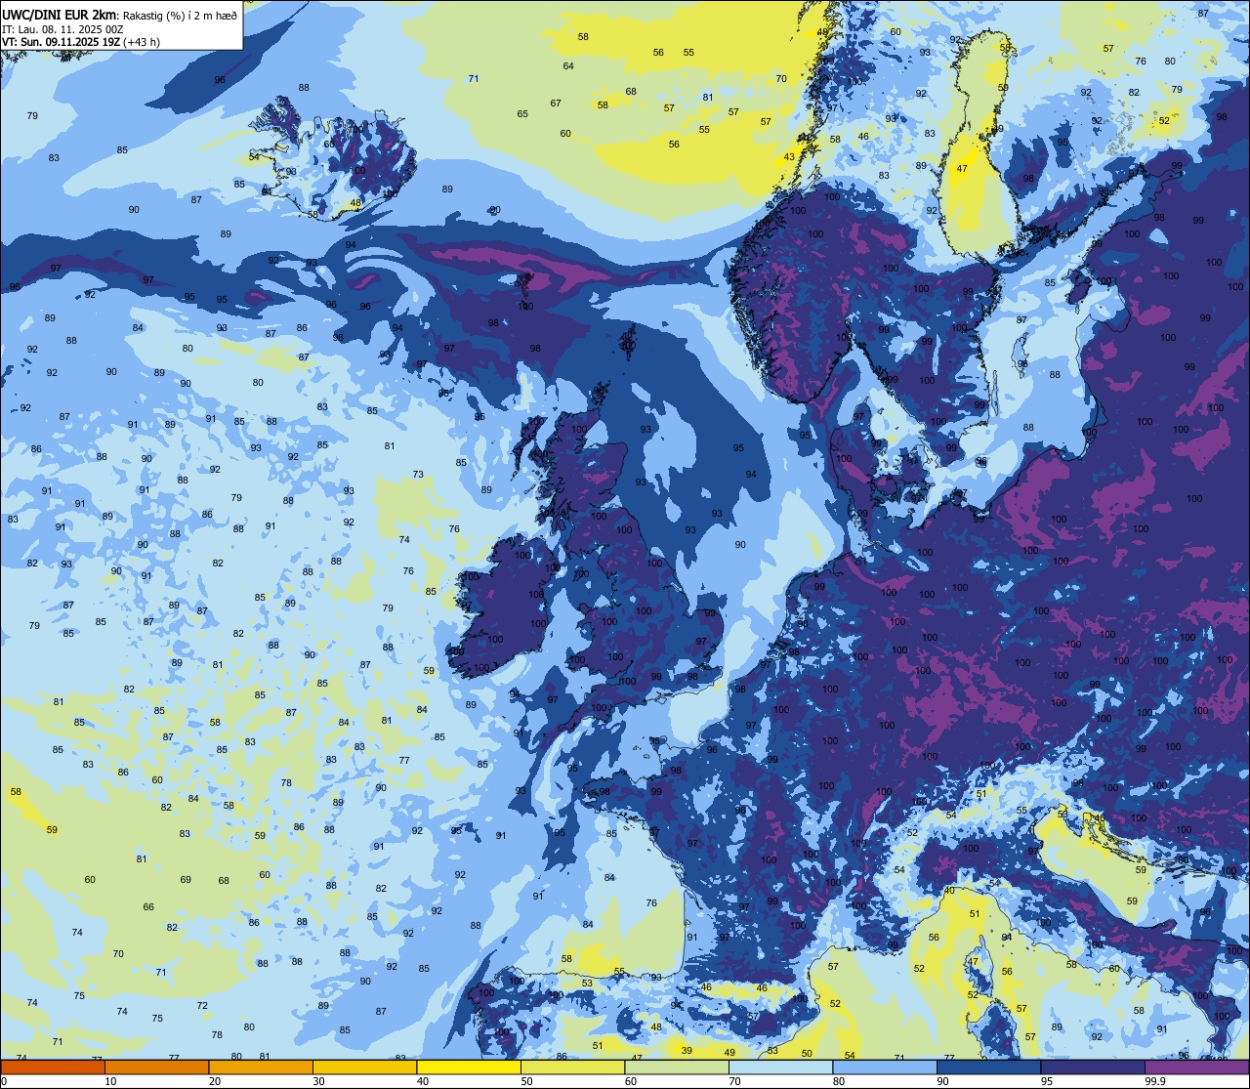The width and height of the screenshot is (1250, 1089).
Task: Click the "10" legend scale label
Action: point(110,1081)
